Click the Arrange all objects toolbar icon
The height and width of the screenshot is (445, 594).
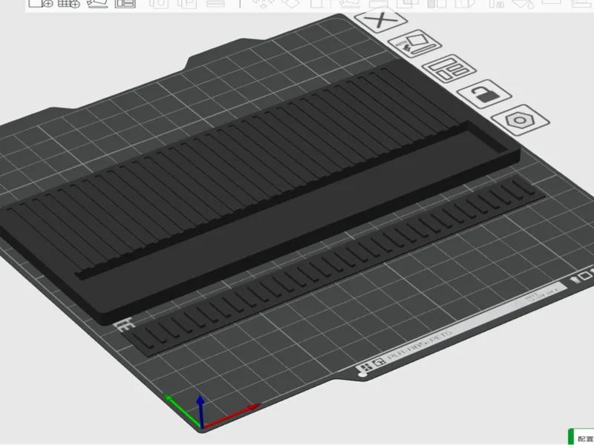[125, 3]
